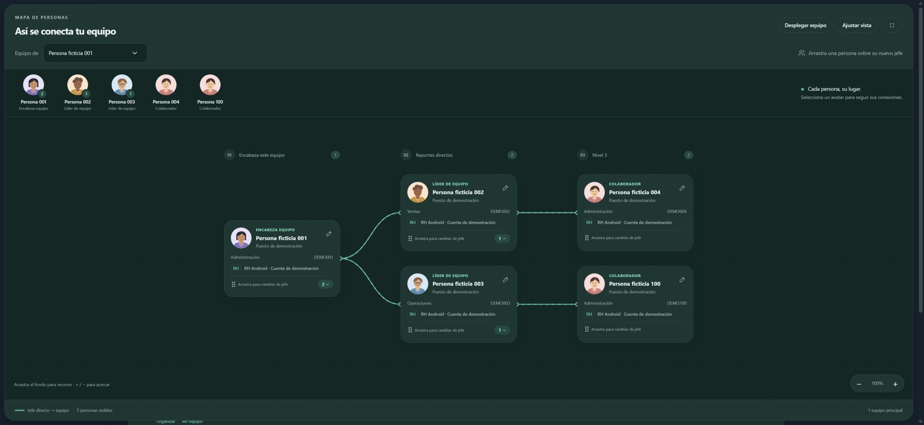Select Persona 004 avatar in the top strip
Viewport: 924px width, 425px height.
point(166,84)
